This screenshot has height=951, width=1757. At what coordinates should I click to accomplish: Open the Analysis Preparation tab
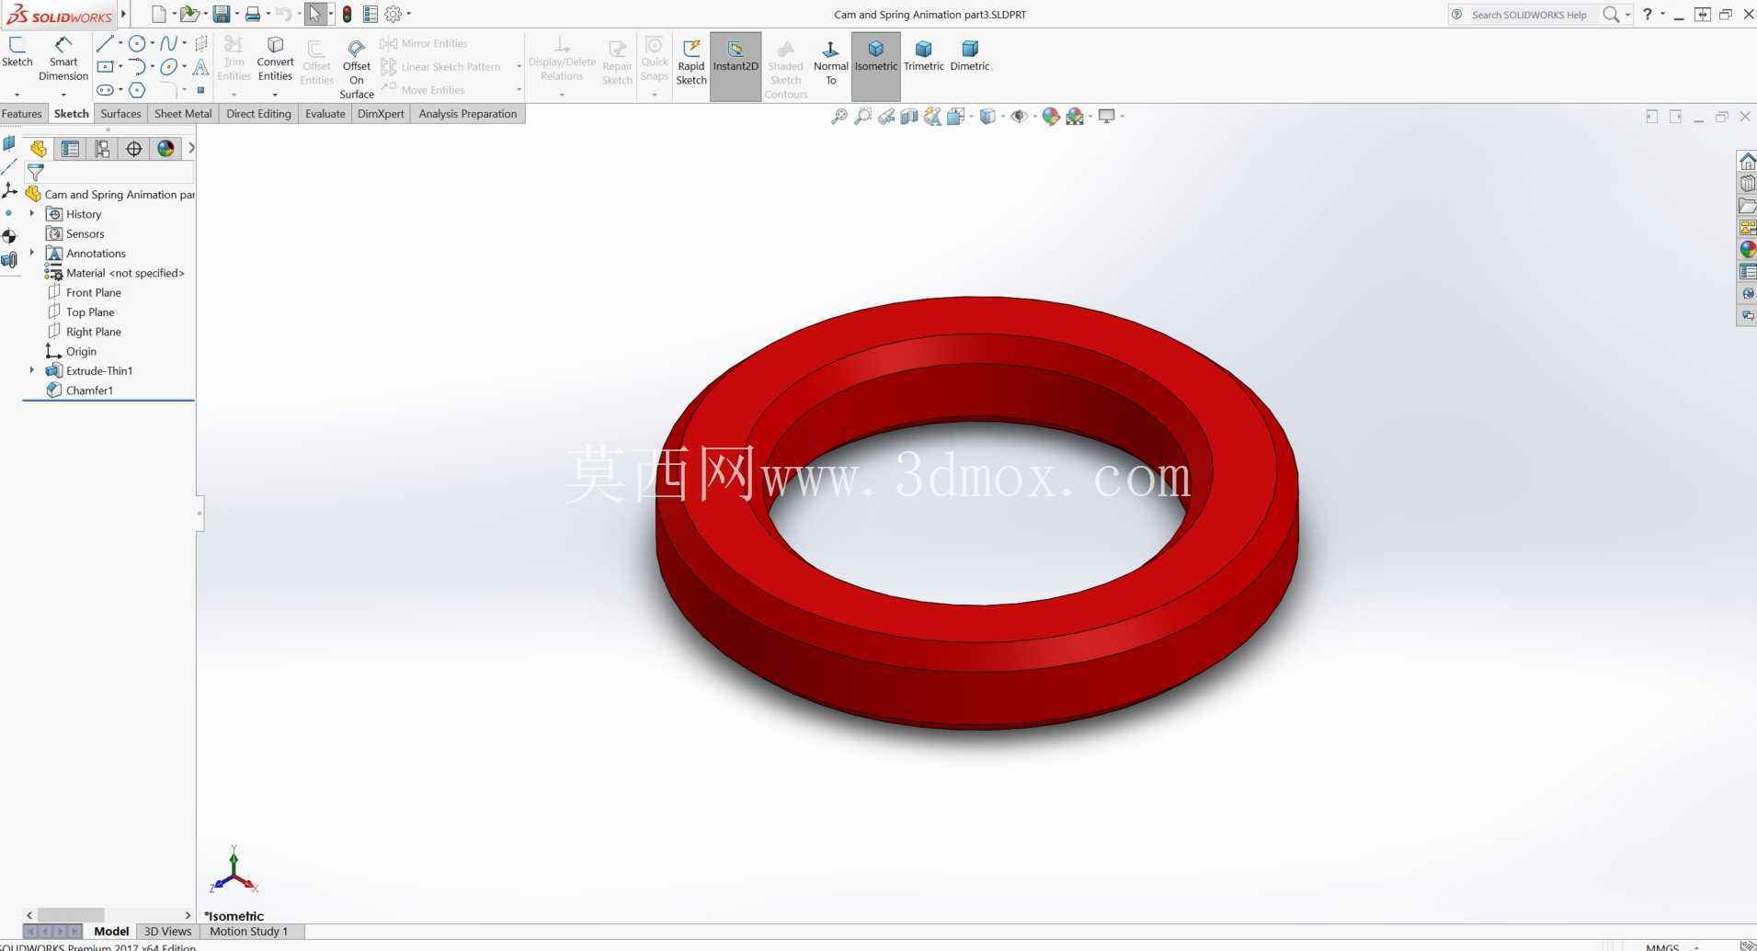click(x=468, y=114)
